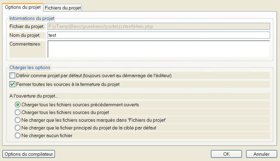Select the Options du projet tab
Image resolution: width=280 pixels, height=161 pixels.
23,7
